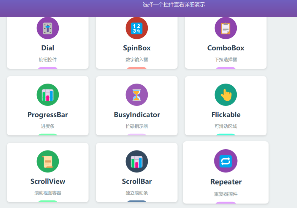297x208 pixels.
Task: Select the Flickable pointing hand icon
Action: click(x=226, y=95)
